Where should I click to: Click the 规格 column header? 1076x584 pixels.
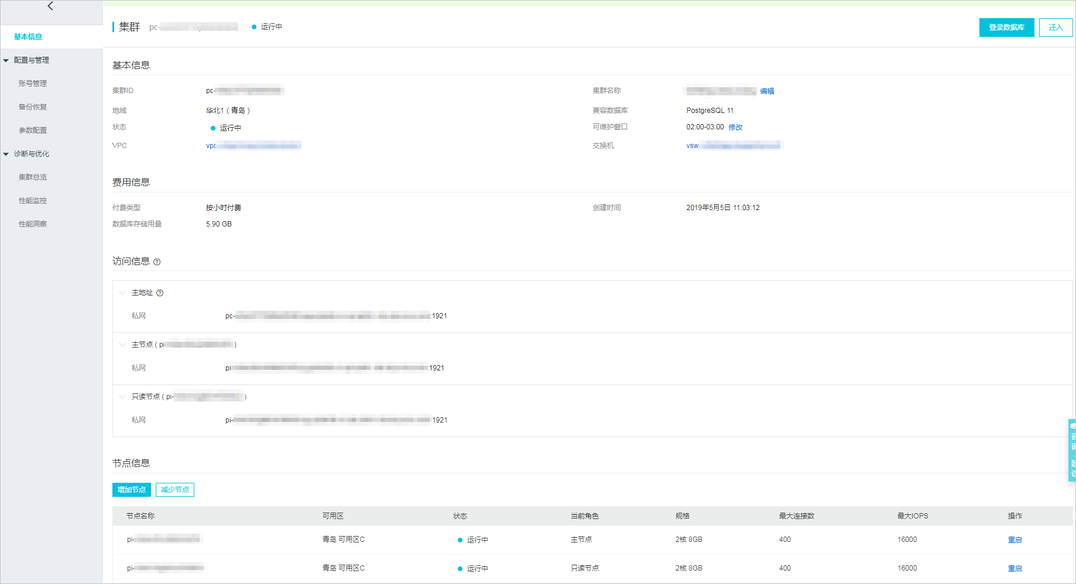pyautogui.click(x=683, y=516)
